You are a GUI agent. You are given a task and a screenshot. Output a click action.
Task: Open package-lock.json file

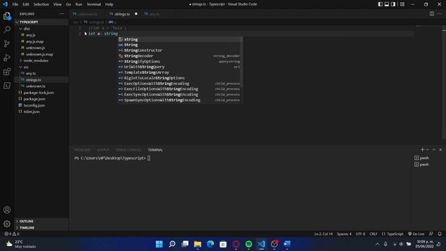pos(42,93)
